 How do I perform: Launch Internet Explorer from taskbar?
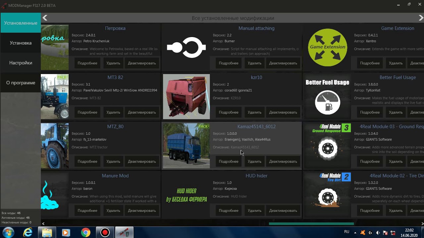pos(28,232)
